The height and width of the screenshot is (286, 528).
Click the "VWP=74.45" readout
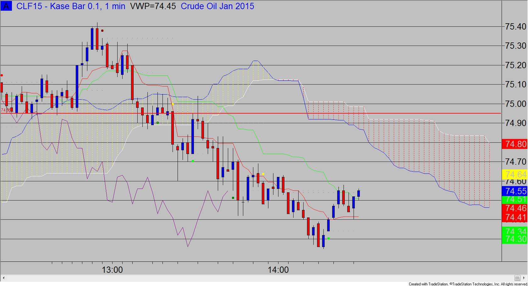tap(153, 6)
